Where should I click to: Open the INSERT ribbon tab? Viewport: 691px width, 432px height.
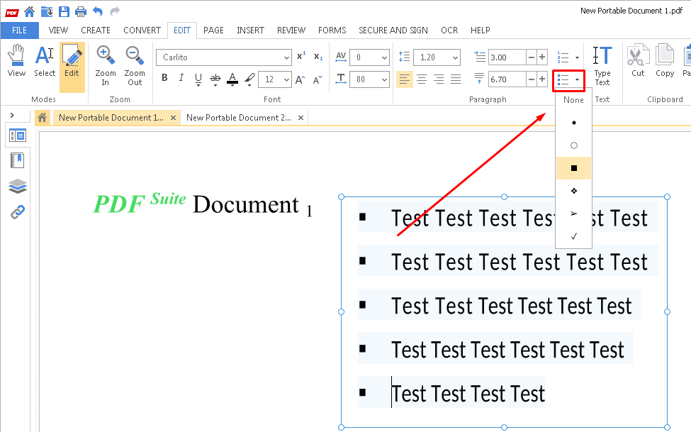(x=250, y=31)
